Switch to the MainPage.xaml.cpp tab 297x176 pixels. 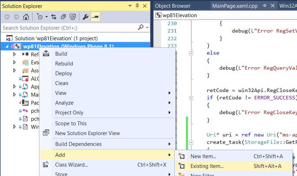pyautogui.click(x=235, y=6)
